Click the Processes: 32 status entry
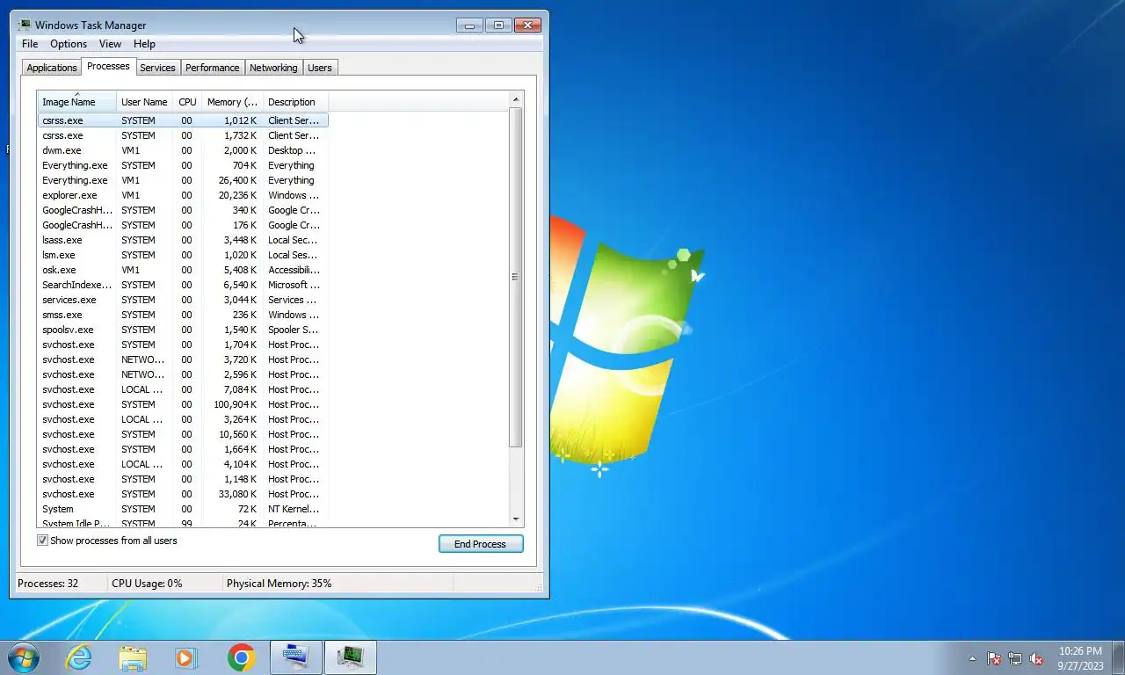 48,584
